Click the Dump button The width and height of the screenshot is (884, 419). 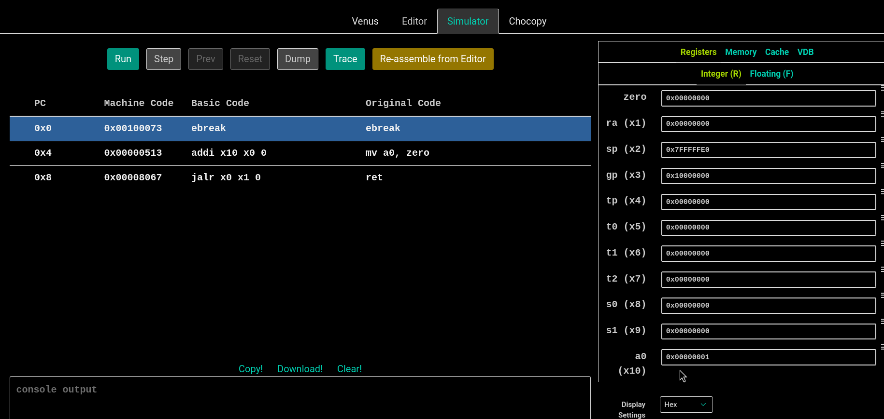point(298,59)
